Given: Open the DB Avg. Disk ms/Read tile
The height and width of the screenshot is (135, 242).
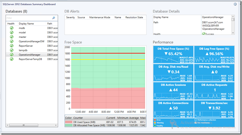Looking at the screenshot, I should coord(173,73).
